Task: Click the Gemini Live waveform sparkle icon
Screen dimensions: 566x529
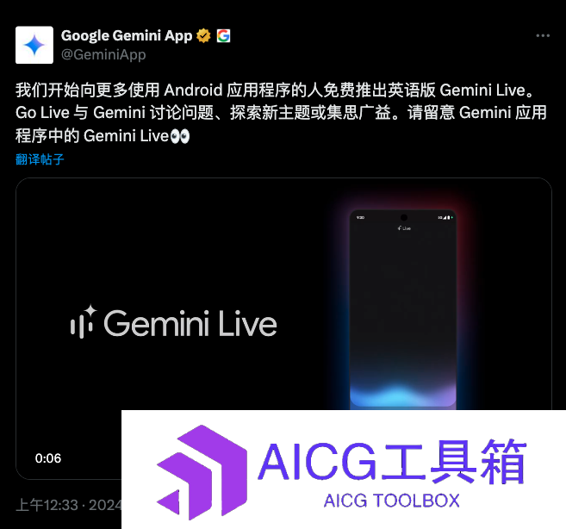Action: point(84,322)
